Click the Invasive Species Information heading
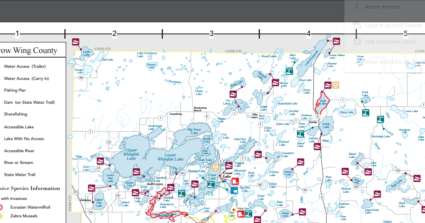425x223 pixels. click(x=30, y=188)
